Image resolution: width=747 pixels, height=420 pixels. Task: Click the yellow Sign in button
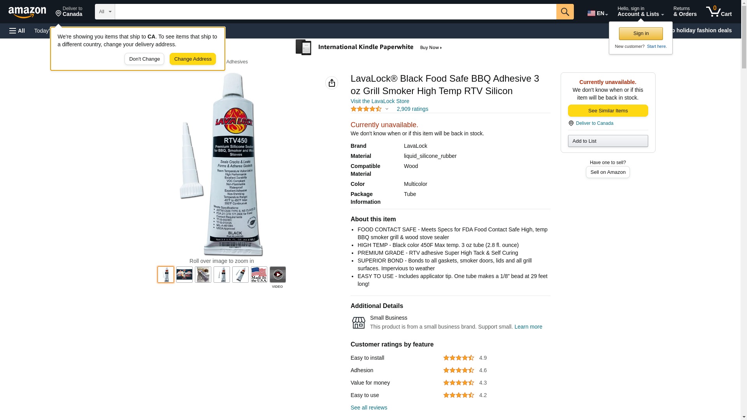[641, 33]
